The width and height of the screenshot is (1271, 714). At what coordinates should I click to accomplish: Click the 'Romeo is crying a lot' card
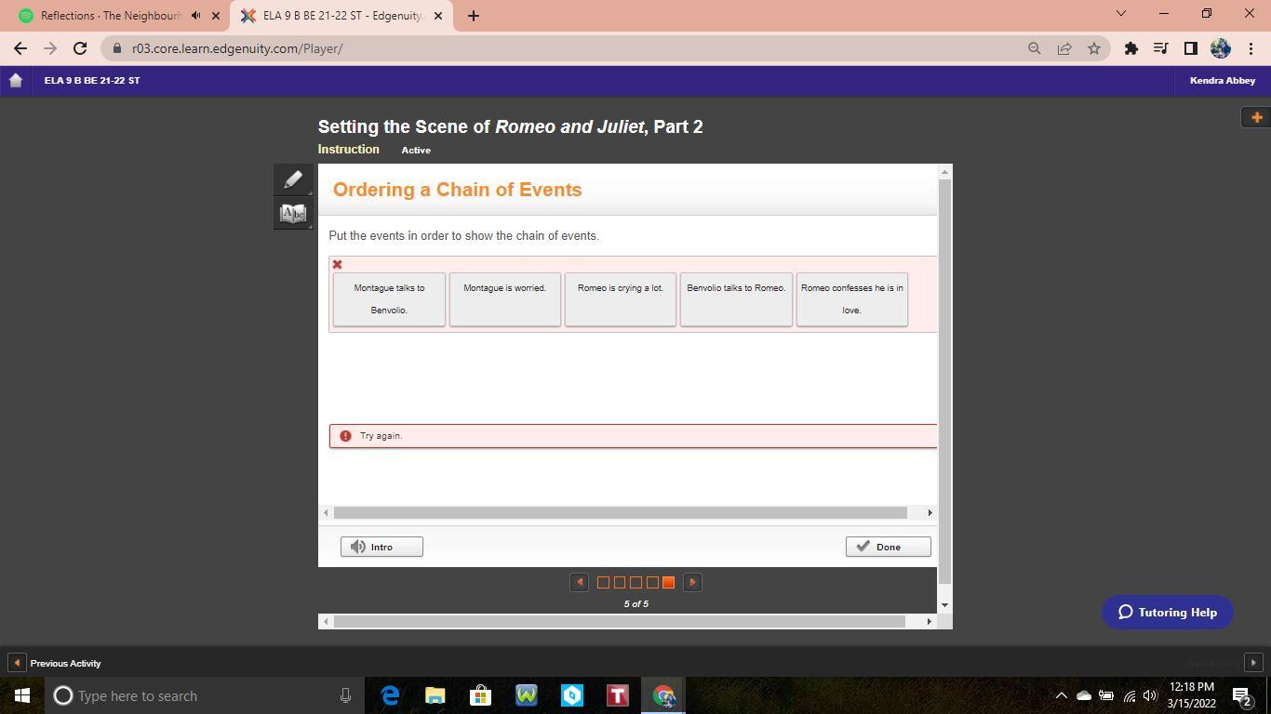click(621, 298)
